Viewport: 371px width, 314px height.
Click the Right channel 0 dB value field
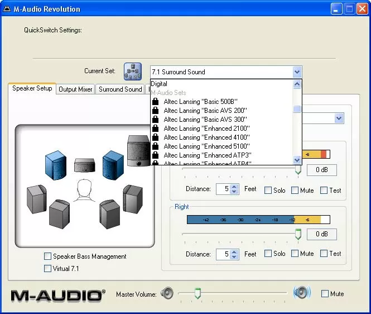coord(322,234)
